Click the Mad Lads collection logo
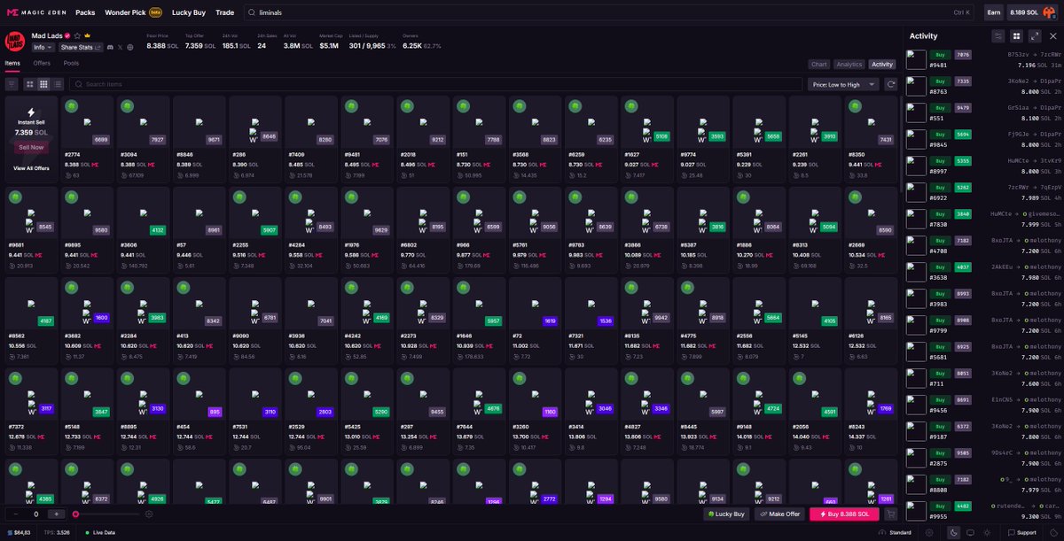1064x541 pixels. (15, 42)
